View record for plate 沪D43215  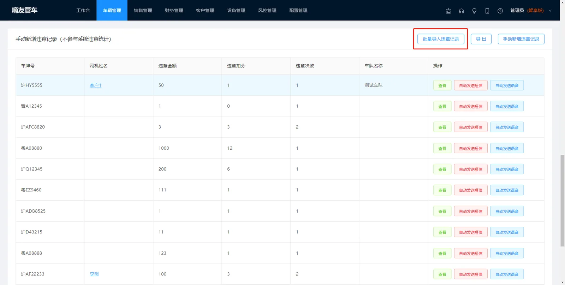click(x=442, y=232)
